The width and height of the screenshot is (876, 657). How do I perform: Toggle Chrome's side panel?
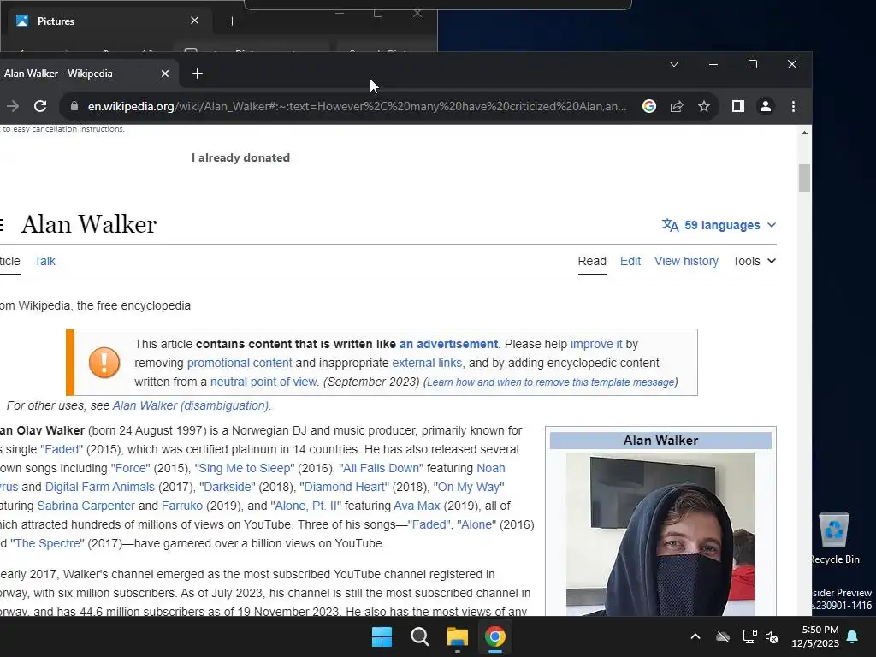click(738, 106)
